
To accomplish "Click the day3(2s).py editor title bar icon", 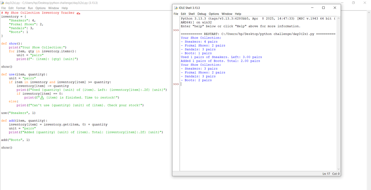I will pos(3,2).
